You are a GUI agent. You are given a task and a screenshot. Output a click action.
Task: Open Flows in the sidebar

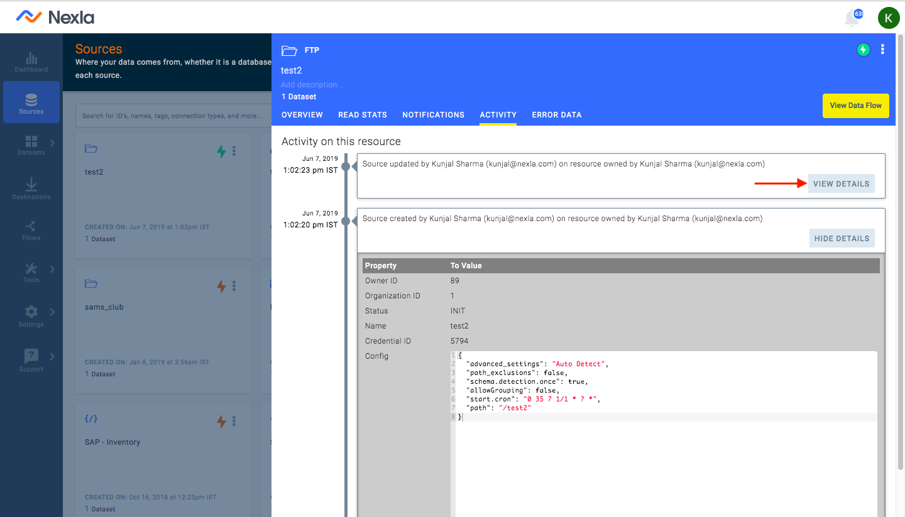click(x=31, y=231)
